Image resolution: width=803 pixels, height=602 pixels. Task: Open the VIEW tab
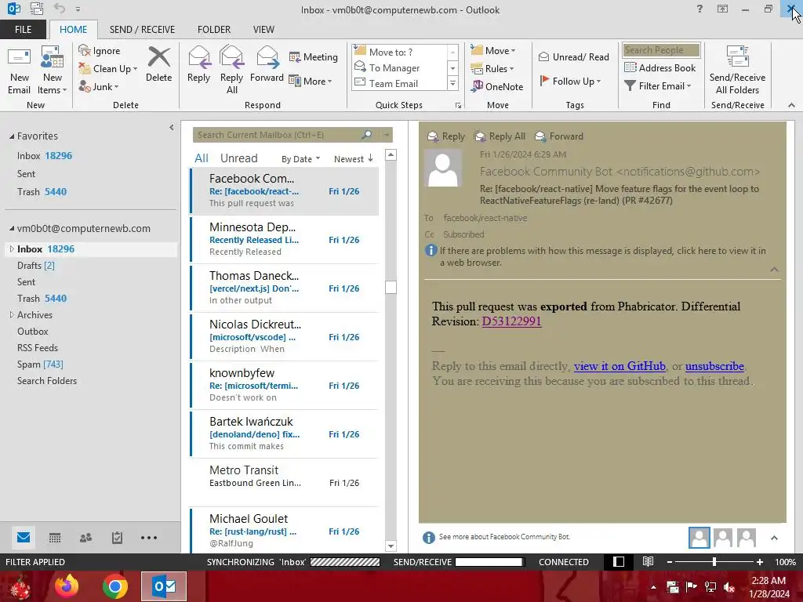tap(263, 30)
